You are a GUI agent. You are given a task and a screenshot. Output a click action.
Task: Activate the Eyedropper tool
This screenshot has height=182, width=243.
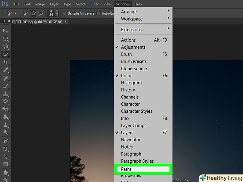coord(6,70)
